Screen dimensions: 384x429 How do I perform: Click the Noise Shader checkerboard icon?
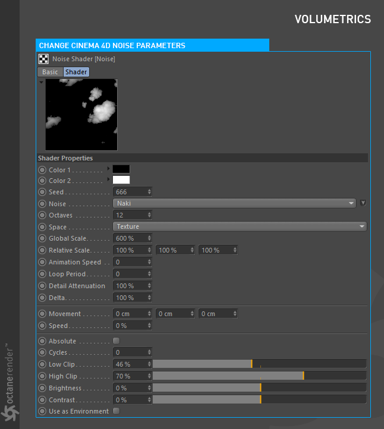pyautogui.click(x=43, y=59)
